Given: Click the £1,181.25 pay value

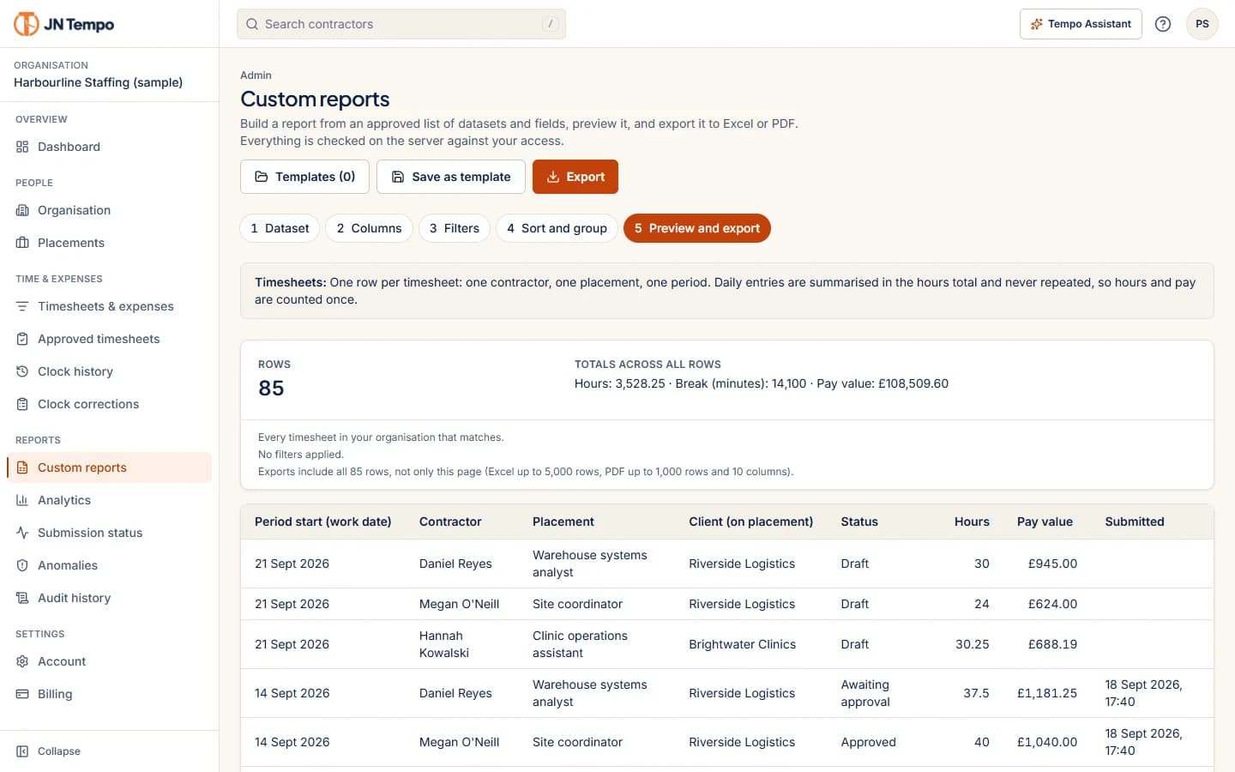Looking at the screenshot, I should pos(1047,693).
